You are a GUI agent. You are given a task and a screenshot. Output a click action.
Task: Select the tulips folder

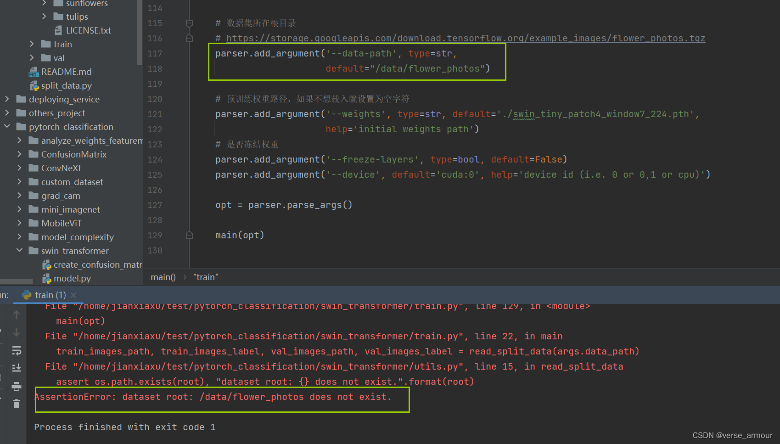77,17
